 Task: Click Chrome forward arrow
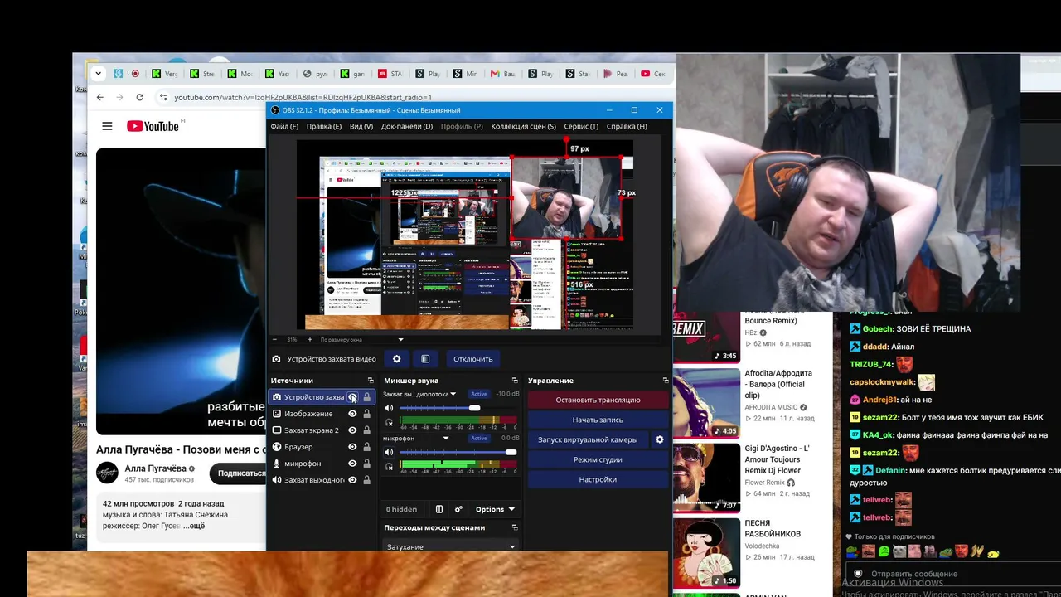(x=119, y=97)
